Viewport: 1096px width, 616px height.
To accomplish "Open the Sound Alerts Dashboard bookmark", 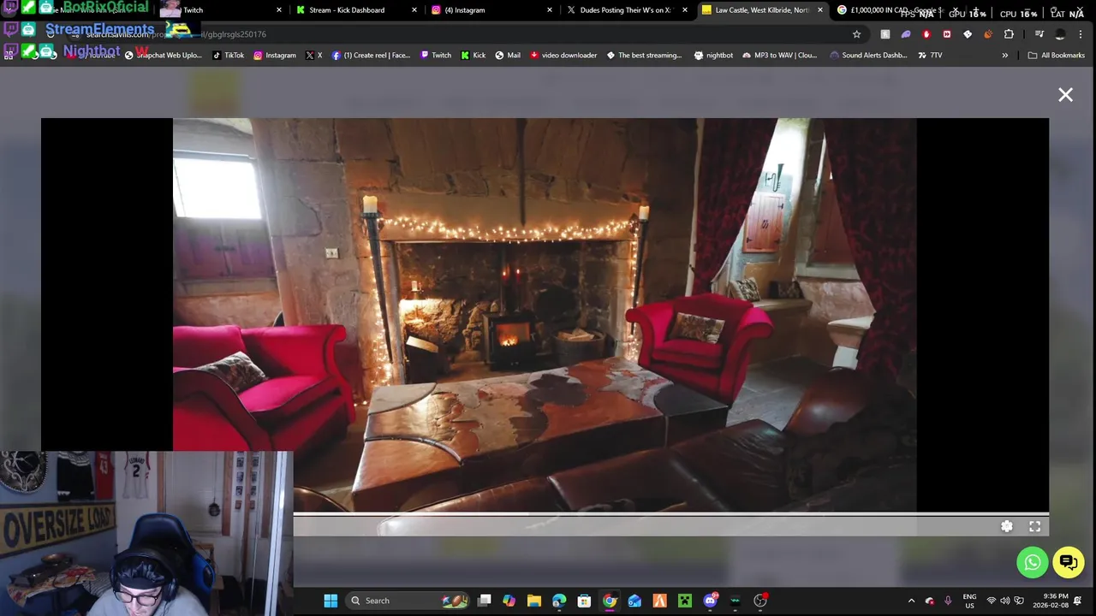I will click(868, 56).
